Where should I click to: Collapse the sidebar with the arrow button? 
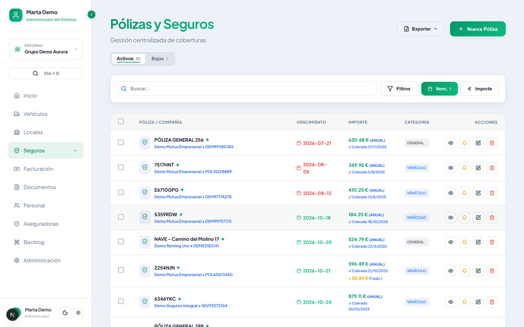[91, 15]
